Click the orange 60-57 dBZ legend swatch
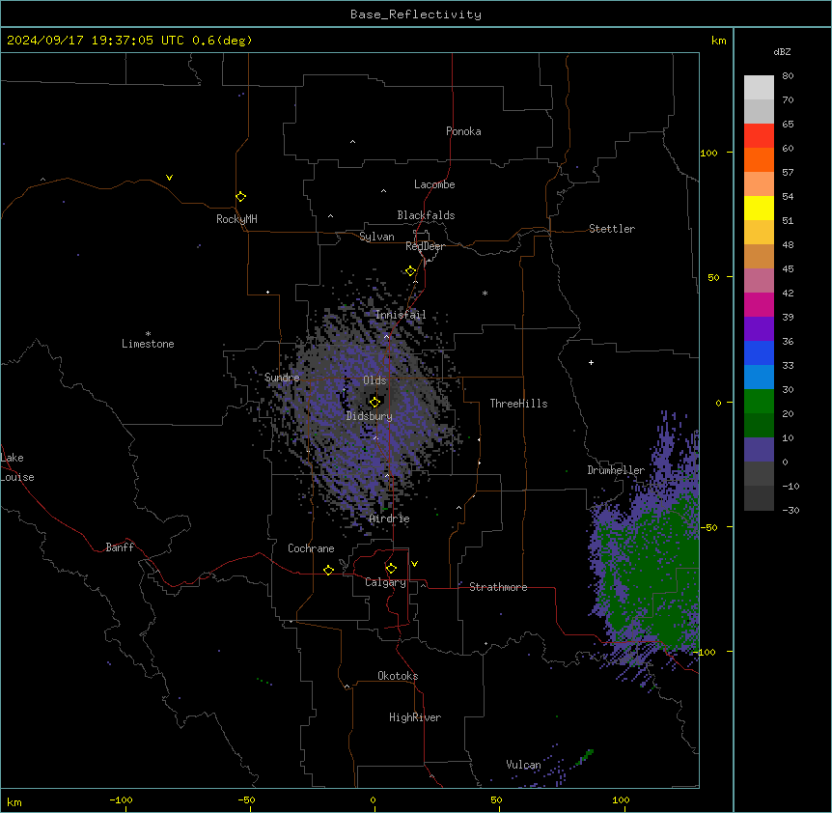 click(x=759, y=159)
